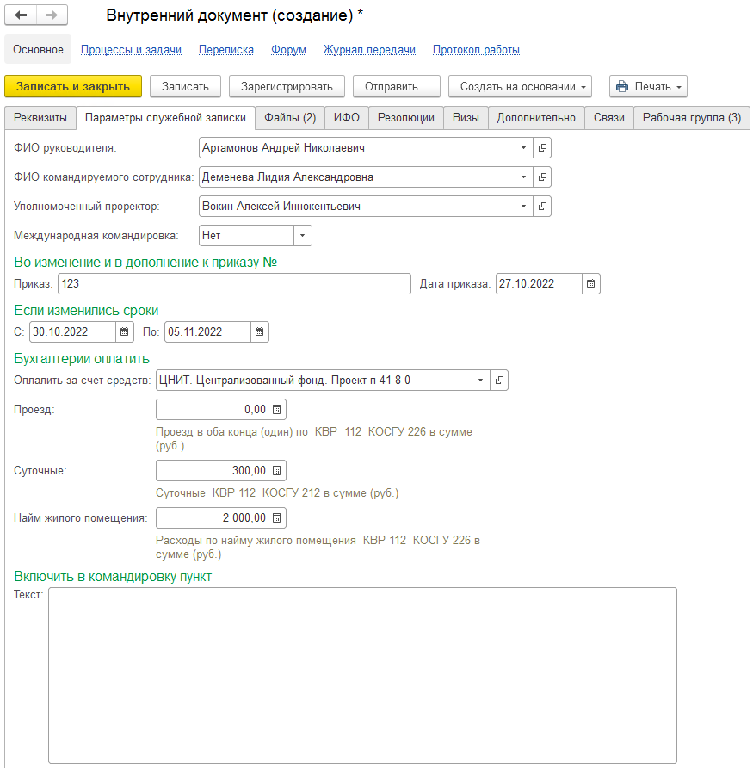This screenshot has height=768, width=753.
Task: Click Отправить... button
Action: click(397, 86)
